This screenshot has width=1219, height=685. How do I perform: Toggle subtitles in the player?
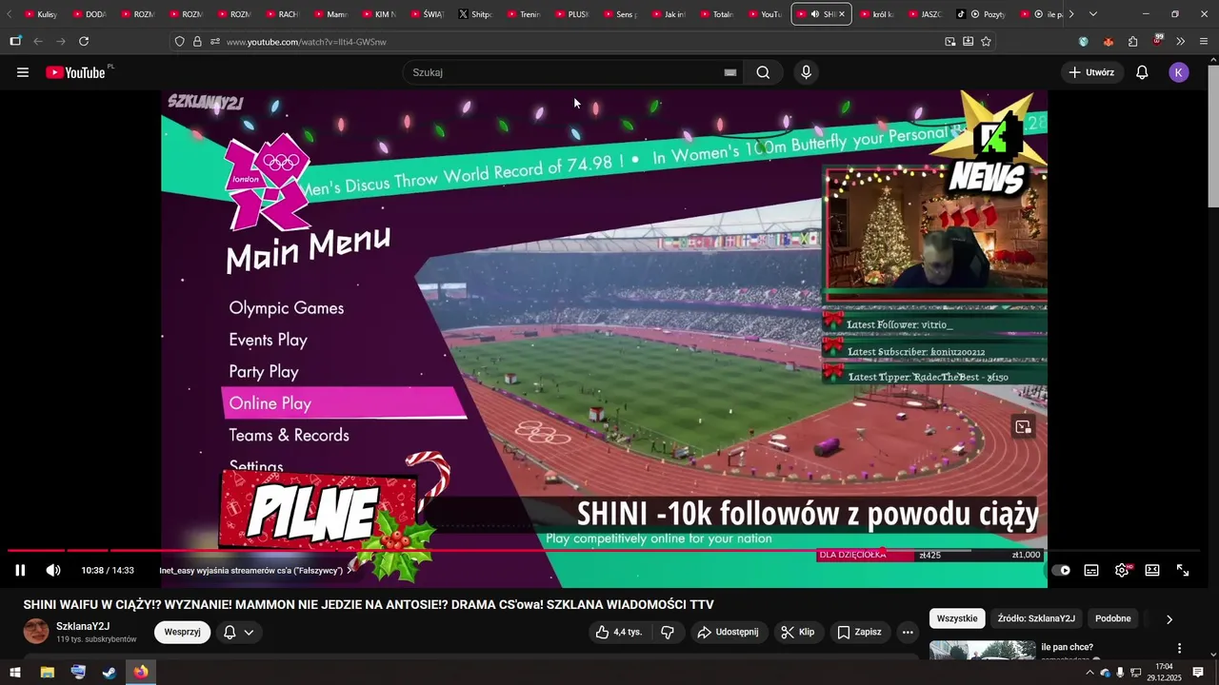coord(1091,570)
